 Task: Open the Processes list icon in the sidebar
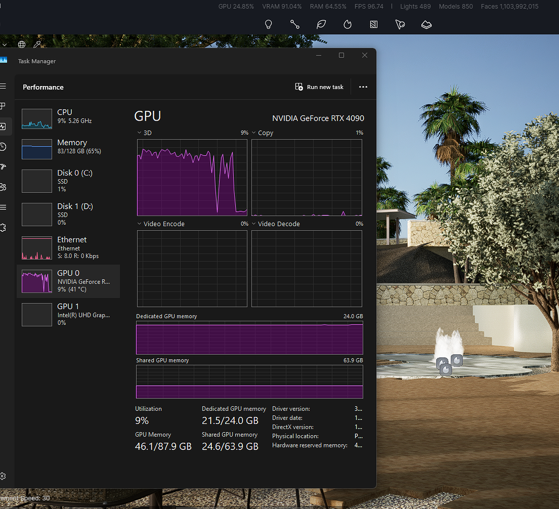click(x=4, y=106)
